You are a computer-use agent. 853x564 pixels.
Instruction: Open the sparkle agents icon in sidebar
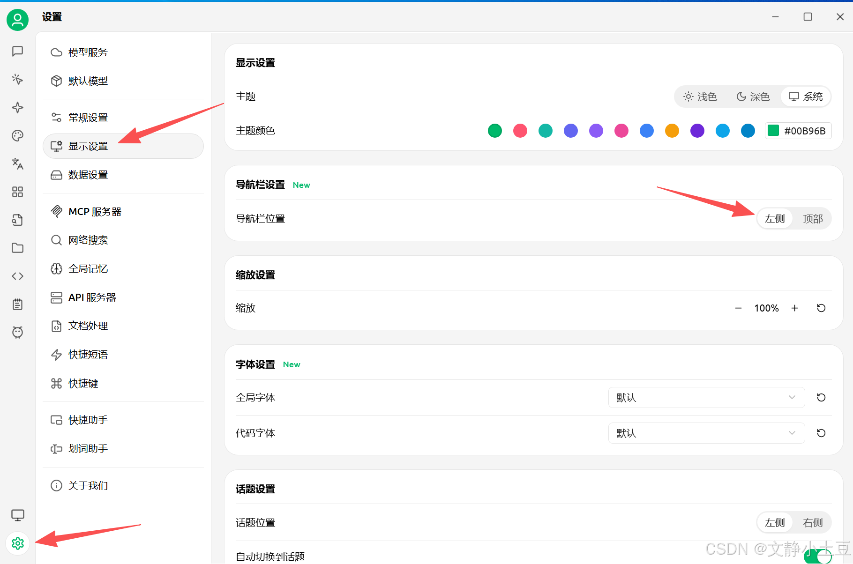coord(17,108)
